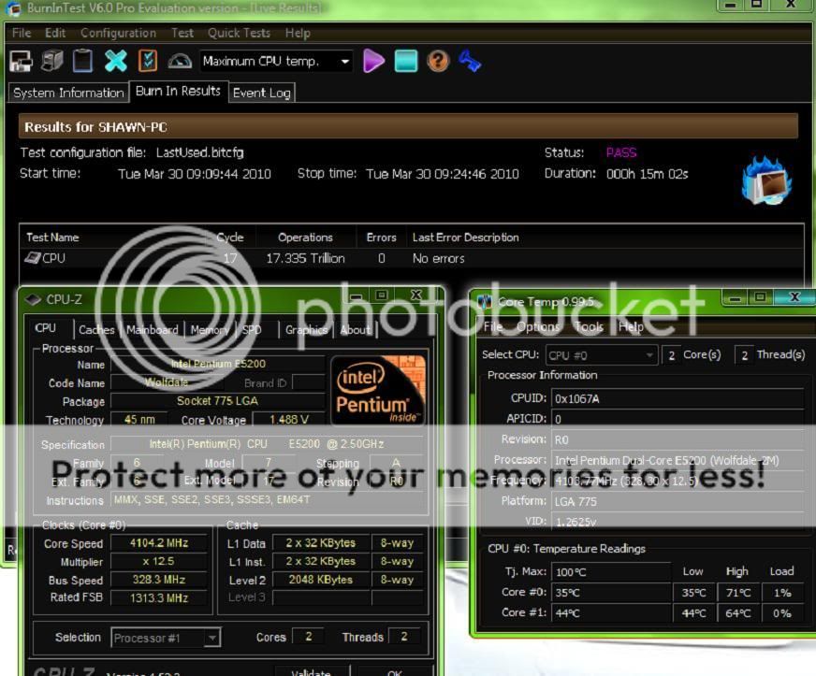Click the VID field showing 1.2625v
Screen dimensions: 816x676
[x=678, y=522]
